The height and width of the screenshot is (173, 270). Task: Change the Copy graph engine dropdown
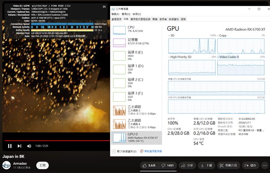click(x=219, y=36)
